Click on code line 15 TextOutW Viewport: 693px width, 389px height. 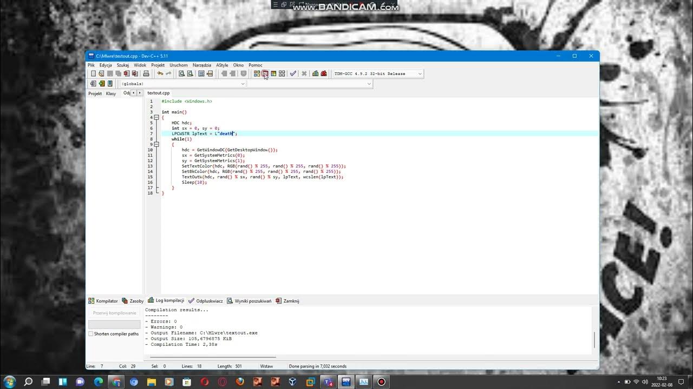tap(263, 177)
